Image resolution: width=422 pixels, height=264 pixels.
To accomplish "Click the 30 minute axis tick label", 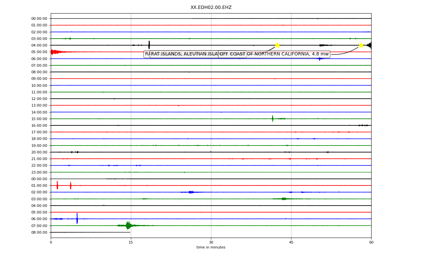I will pyautogui.click(x=211, y=242).
